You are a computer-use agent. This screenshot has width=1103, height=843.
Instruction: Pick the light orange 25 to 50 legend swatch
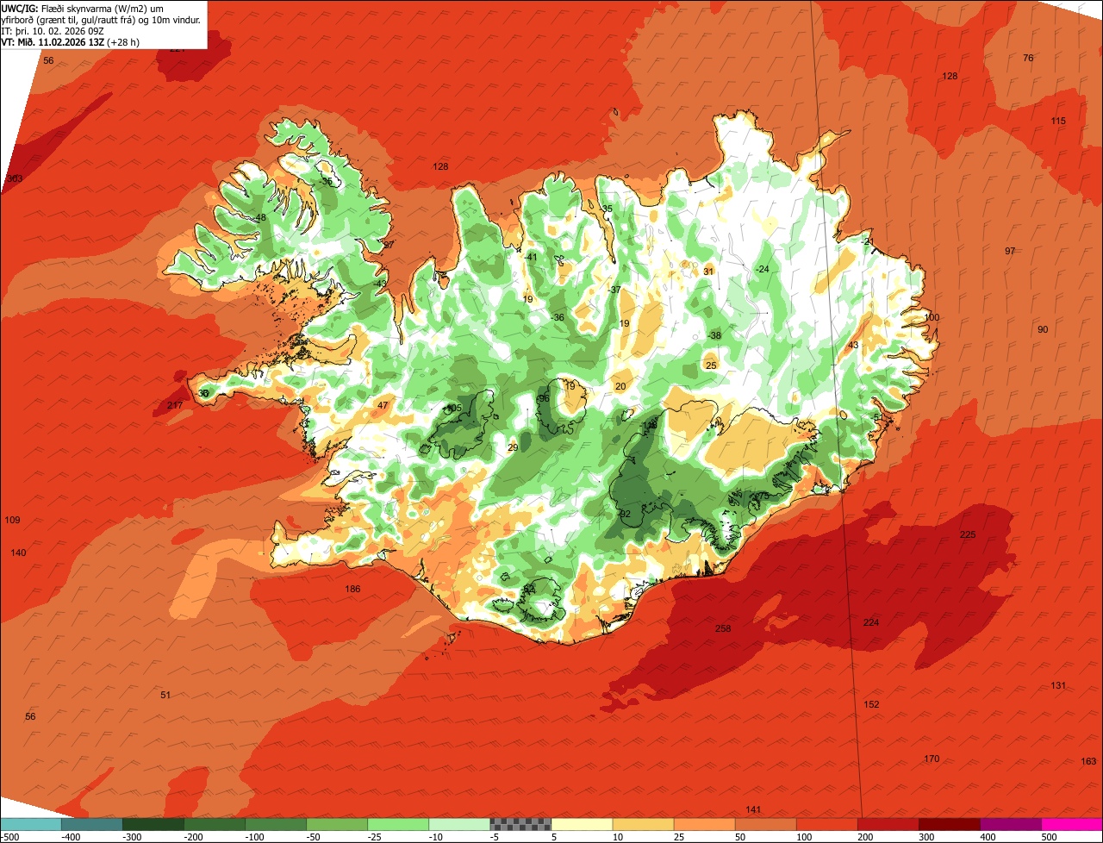[x=704, y=824]
